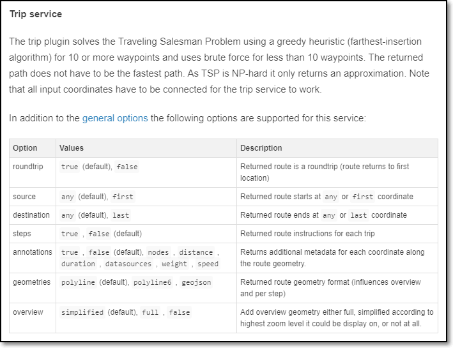The image size is (453, 348).
Task: Select the roundtrip option name
Action: tap(29, 167)
